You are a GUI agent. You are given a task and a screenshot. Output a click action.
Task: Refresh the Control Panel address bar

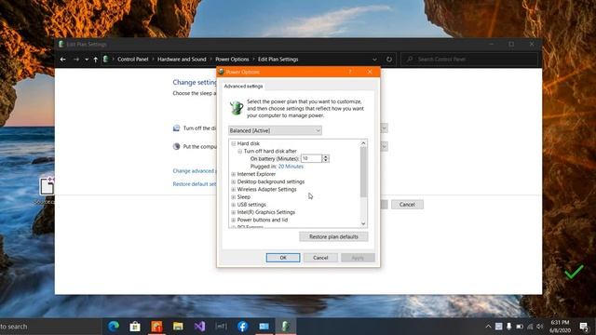[x=389, y=60]
